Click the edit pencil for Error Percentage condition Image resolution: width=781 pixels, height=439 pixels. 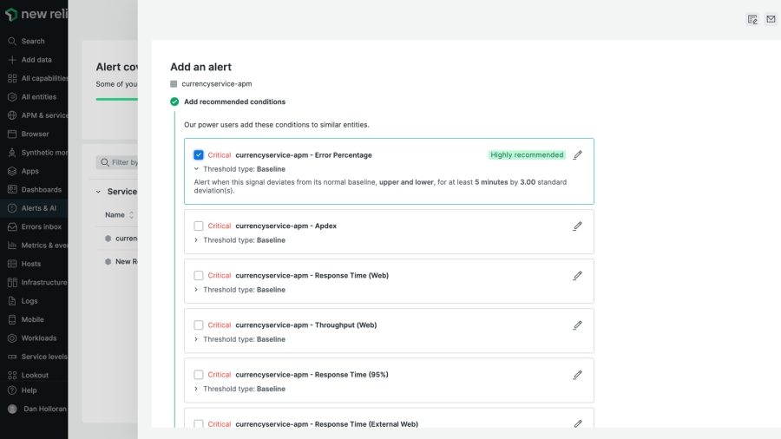pos(577,155)
